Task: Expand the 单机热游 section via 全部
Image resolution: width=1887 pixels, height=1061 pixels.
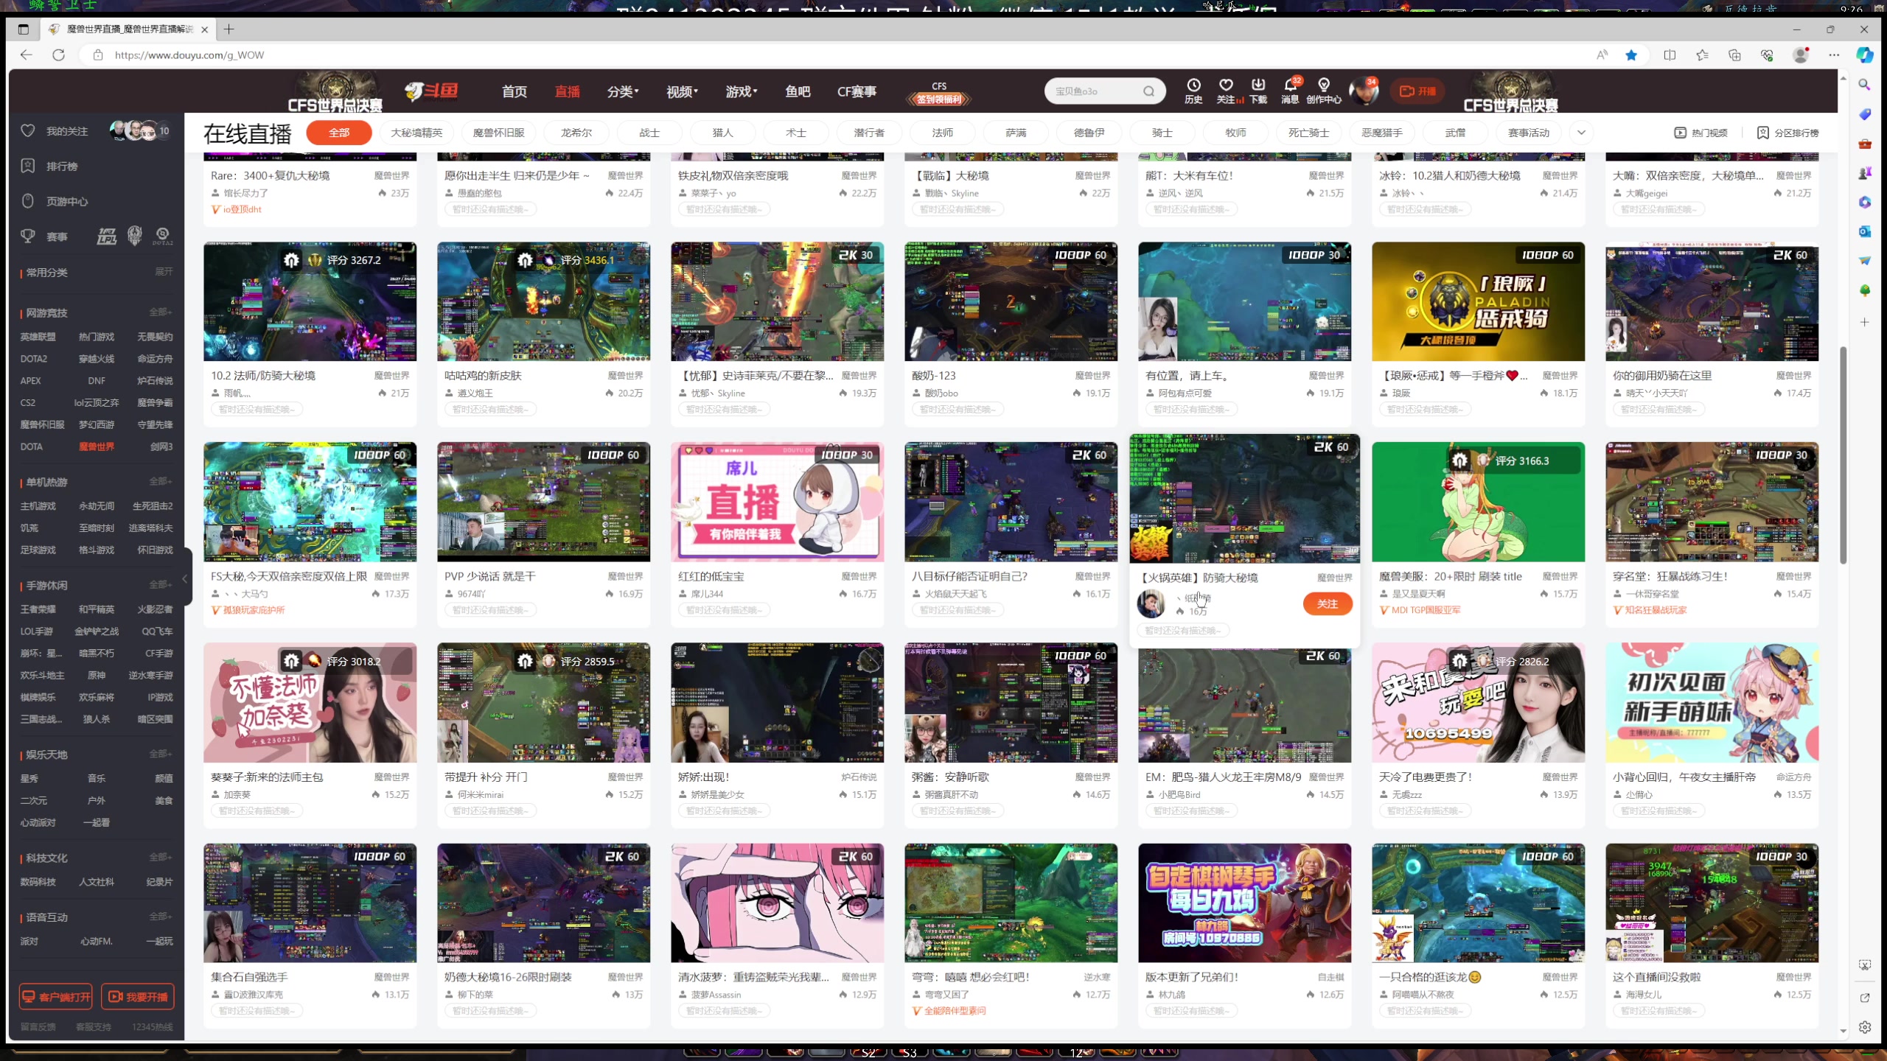Action: click(x=161, y=482)
